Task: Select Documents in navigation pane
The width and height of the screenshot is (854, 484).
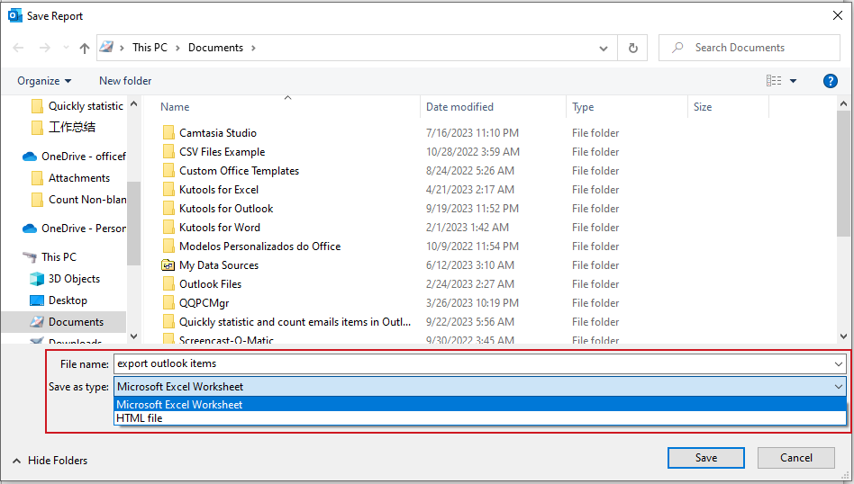Action: click(x=76, y=322)
